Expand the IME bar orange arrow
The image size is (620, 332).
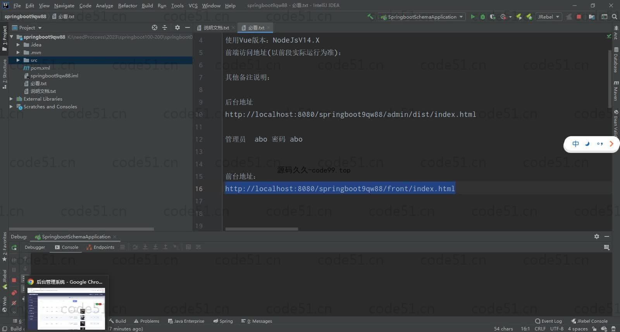click(x=611, y=144)
